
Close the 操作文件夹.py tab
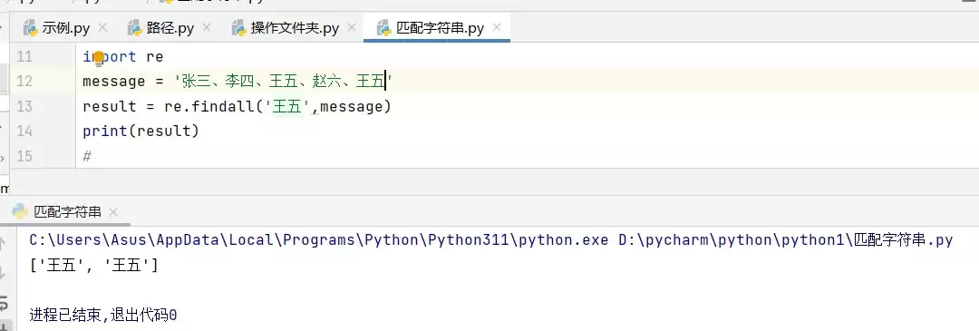(x=352, y=27)
